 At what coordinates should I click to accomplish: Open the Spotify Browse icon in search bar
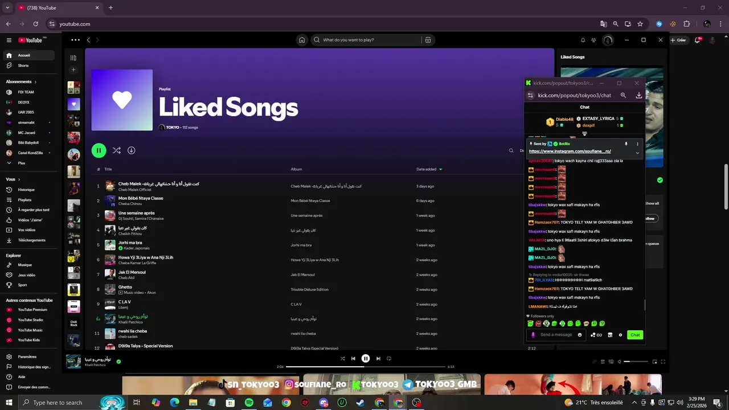point(428,40)
